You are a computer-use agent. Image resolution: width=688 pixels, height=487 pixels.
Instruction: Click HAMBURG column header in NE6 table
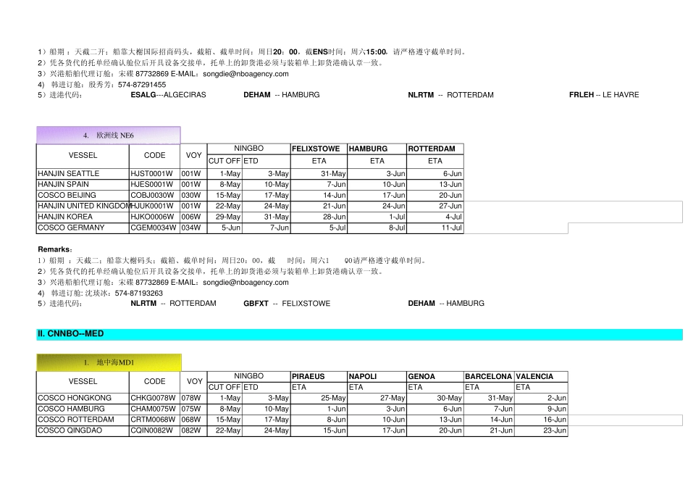coord(377,149)
